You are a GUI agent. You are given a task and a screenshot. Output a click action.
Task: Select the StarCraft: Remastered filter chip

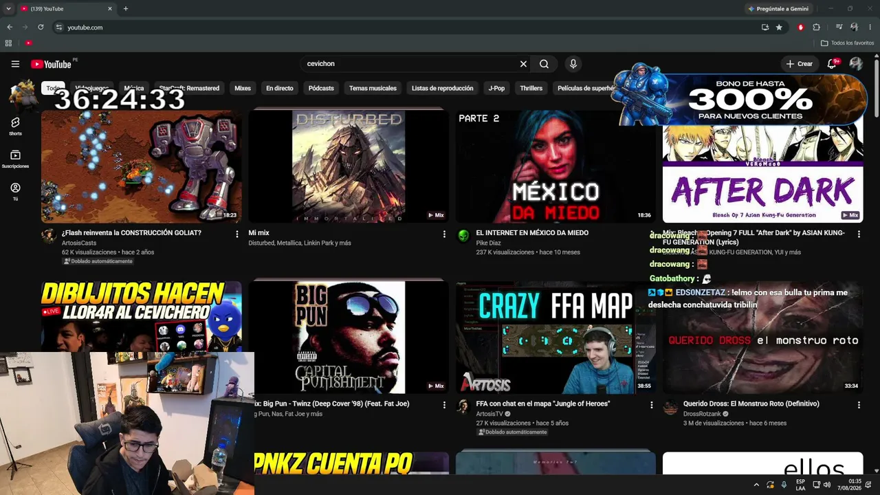[x=189, y=88]
